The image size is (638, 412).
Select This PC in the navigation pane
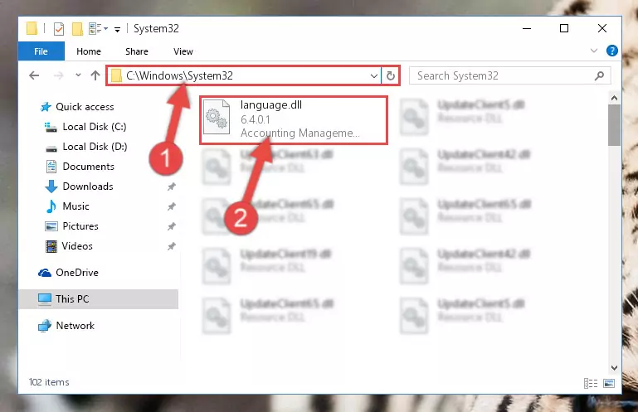pos(98,299)
